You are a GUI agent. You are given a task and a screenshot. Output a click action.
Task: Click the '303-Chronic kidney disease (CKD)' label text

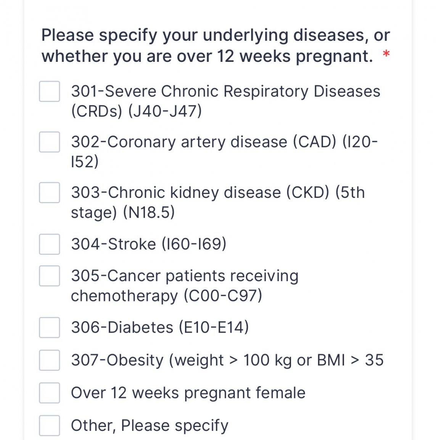coord(200,192)
